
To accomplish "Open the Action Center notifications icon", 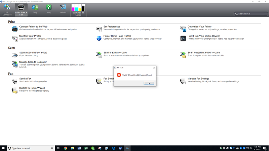I will pyautogui.click(x=265, y=148).
